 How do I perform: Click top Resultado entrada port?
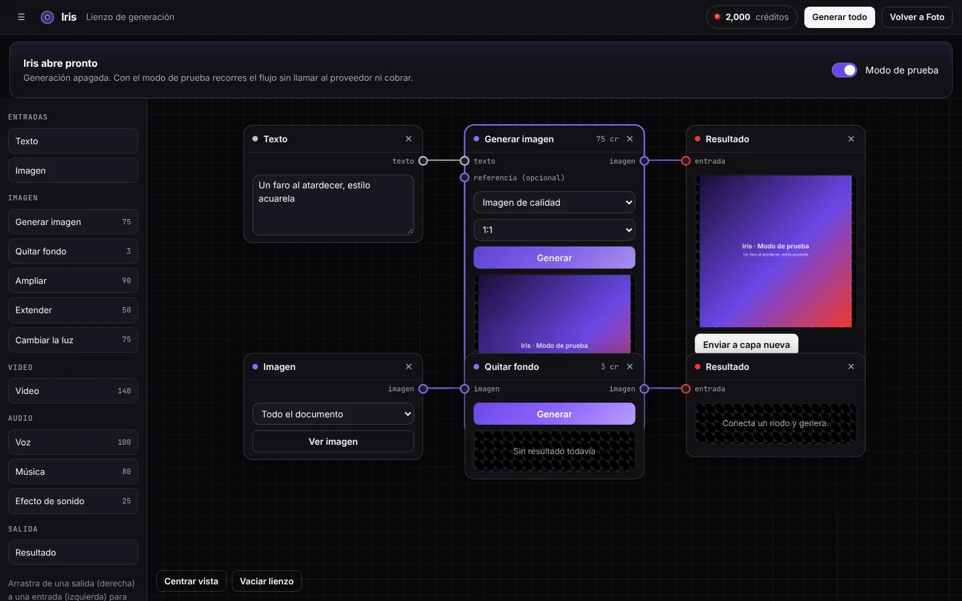685,161
